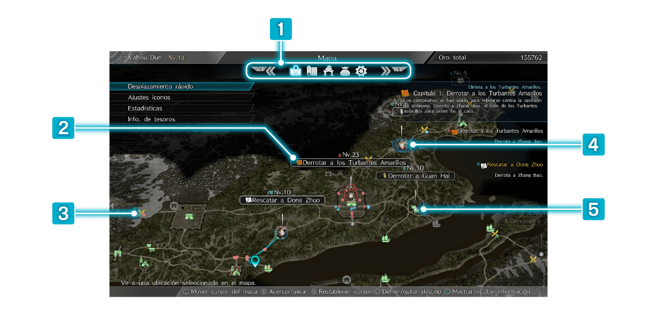This screenshot has width=657, height=314.
Task: Click the Mapa screen title
Action: 327,58
